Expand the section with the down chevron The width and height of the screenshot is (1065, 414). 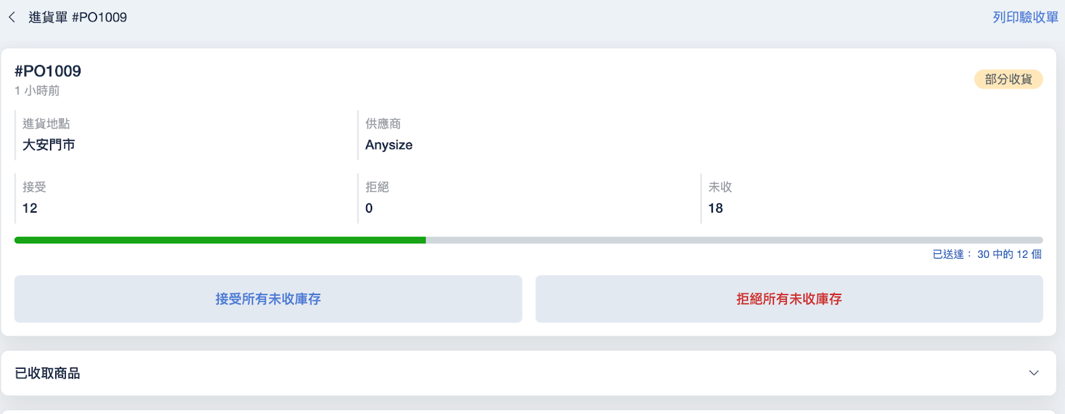[1033, 373]
